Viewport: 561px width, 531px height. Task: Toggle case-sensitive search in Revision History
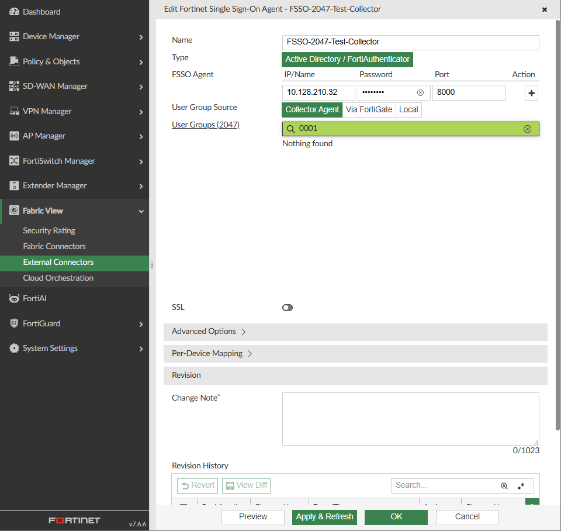504,486
